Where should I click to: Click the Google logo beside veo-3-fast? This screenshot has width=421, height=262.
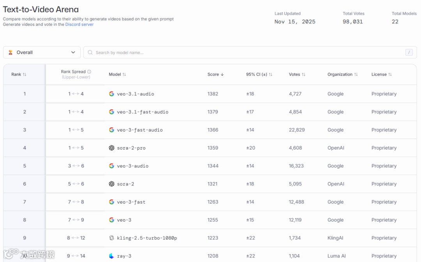click(x=111, y=202)
